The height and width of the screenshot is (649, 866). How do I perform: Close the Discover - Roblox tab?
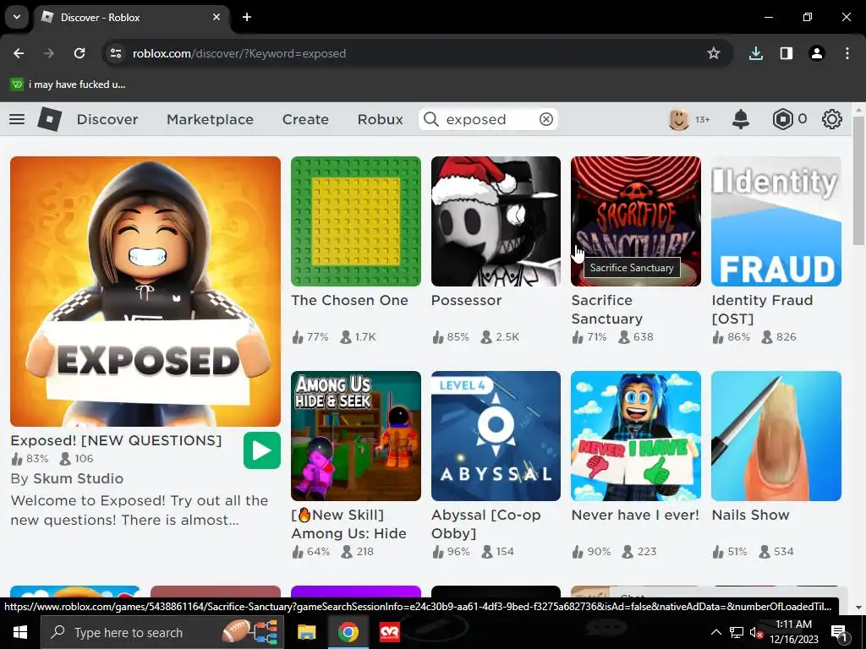pyautogui.click(x=216, y=17)
